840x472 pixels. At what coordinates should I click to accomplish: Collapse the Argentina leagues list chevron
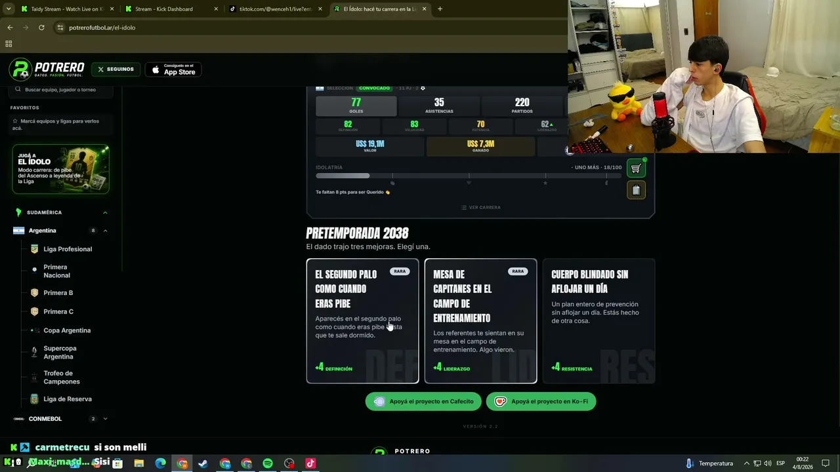point(105,231)
